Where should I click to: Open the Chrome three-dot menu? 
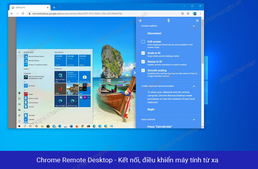tap(201, 13)
